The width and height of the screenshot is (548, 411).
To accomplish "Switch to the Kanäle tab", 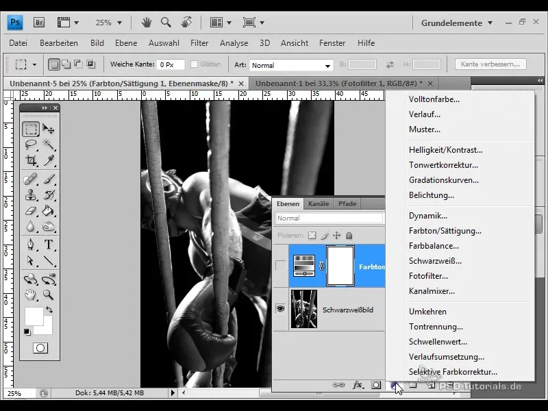I will tap(319, 203).
